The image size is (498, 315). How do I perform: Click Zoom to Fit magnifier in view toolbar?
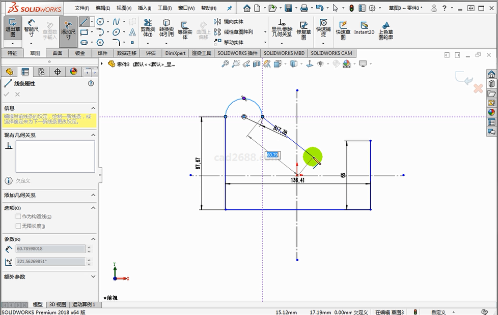point(225,64)
